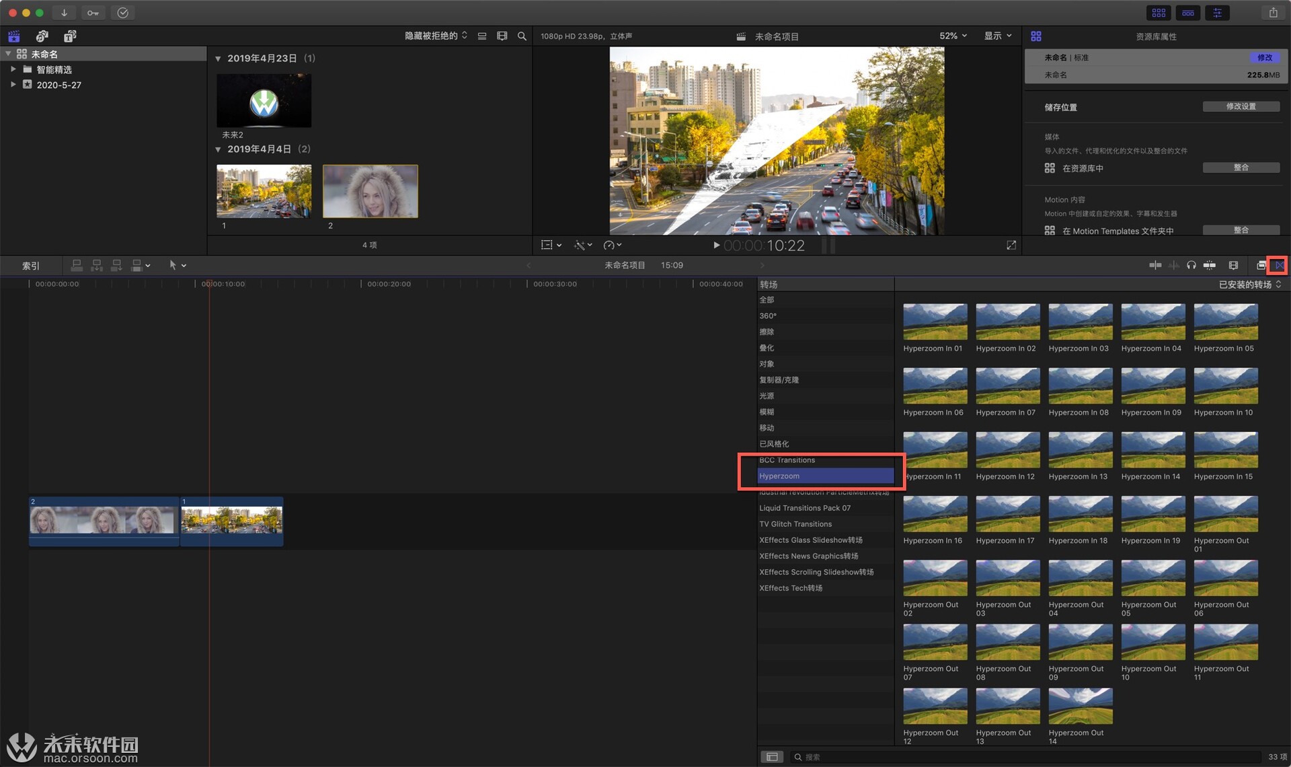The image size is (1291, 767).
Task: Click the import media arrow button
Action: [x=64, y=13]
